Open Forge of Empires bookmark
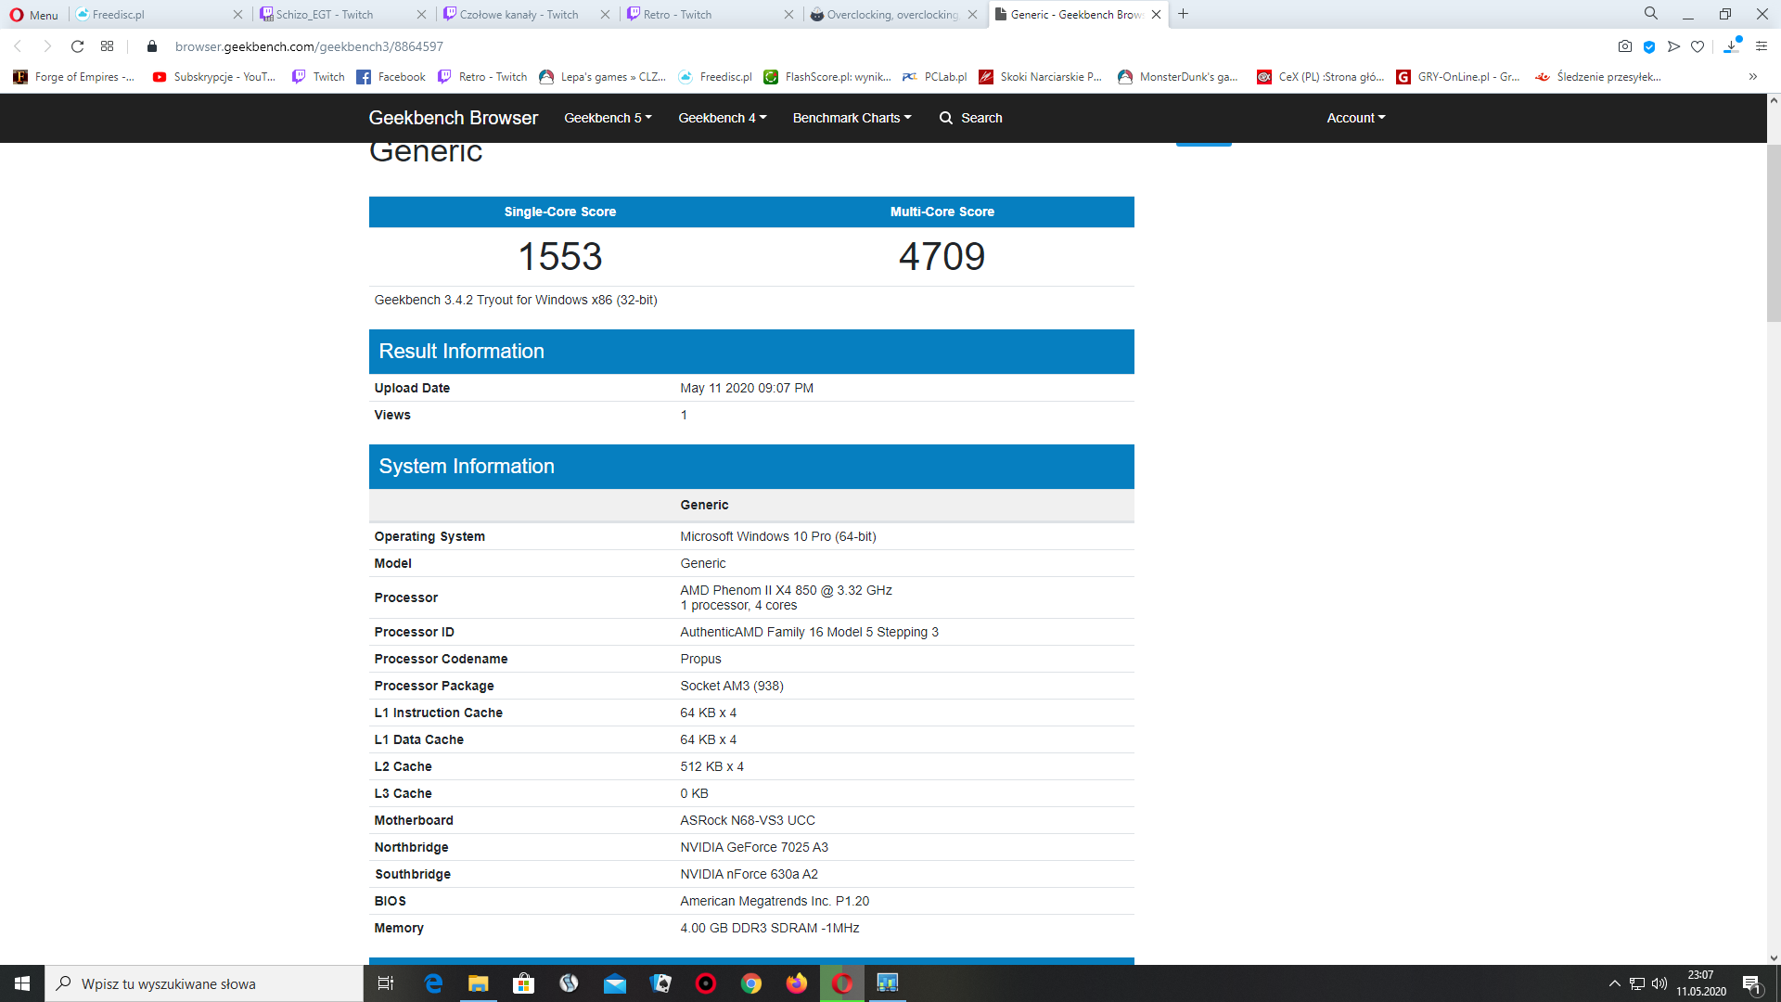Viewport: 1781px width, 1002px height. point(74,77)
